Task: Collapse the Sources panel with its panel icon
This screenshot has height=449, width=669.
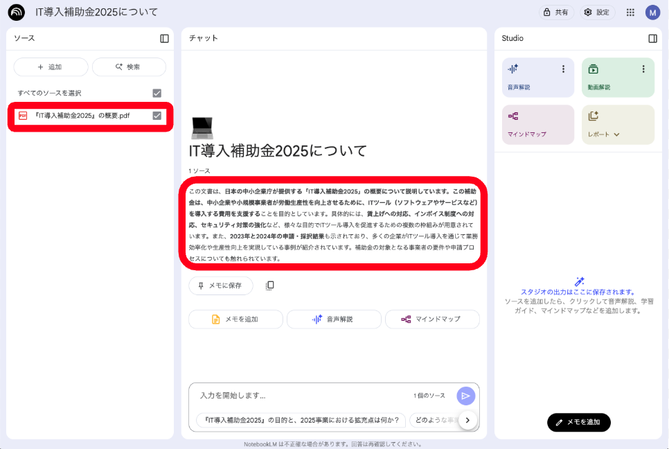Action: [164, 38]
